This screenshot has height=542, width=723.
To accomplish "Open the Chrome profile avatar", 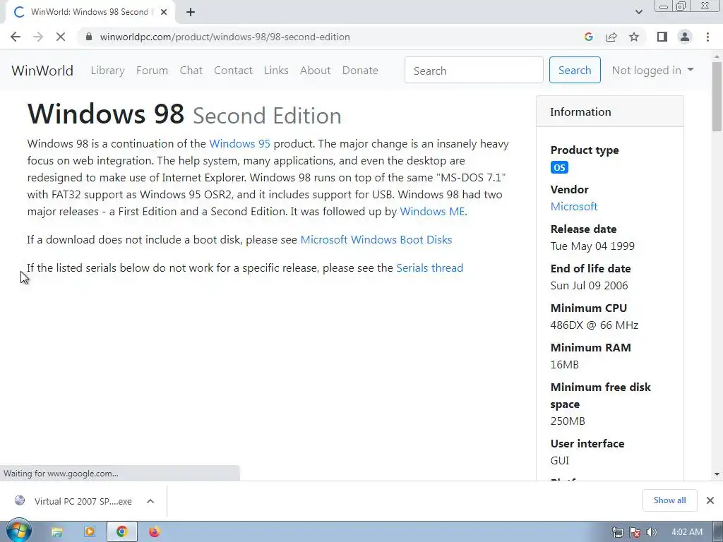I will (685, 37).
